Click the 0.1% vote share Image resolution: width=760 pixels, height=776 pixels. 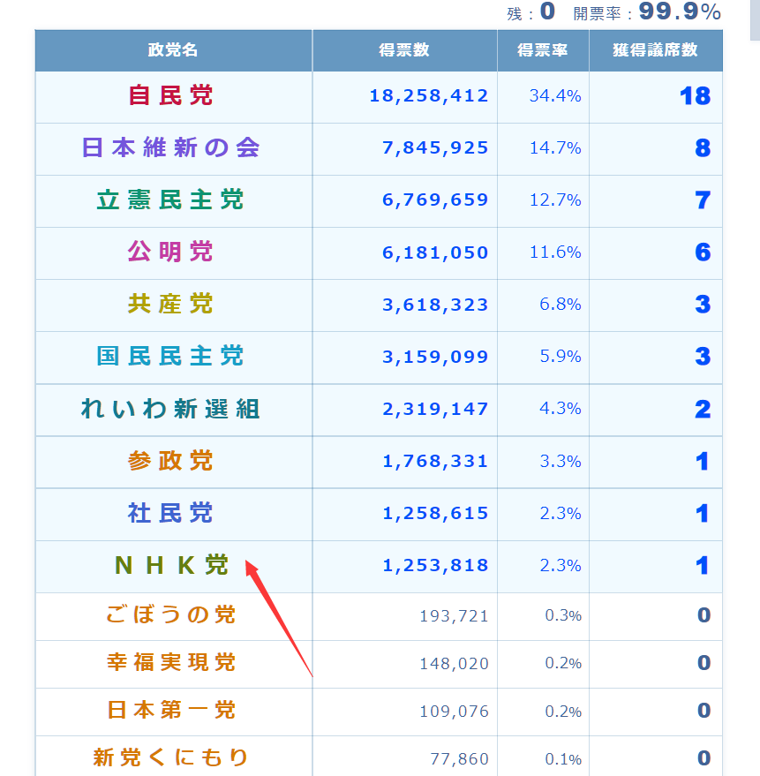point(563,759)
